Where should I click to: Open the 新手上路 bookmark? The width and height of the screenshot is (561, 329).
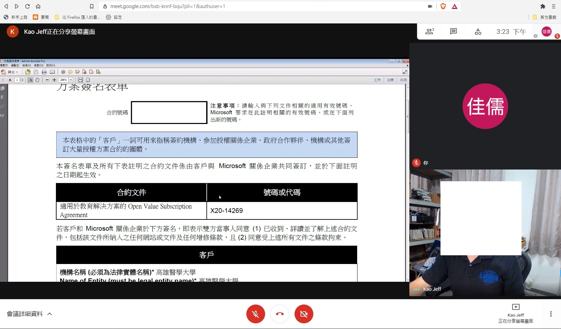(15, 17)
